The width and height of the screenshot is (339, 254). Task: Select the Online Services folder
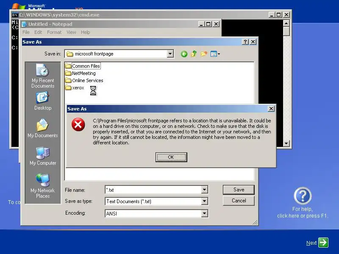click(x=84, y=80)
